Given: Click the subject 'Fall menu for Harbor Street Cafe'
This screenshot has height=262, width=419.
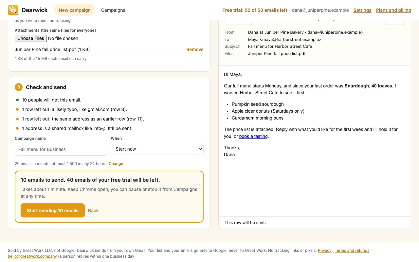Looking at the screenshot, I should click(280, 47).
